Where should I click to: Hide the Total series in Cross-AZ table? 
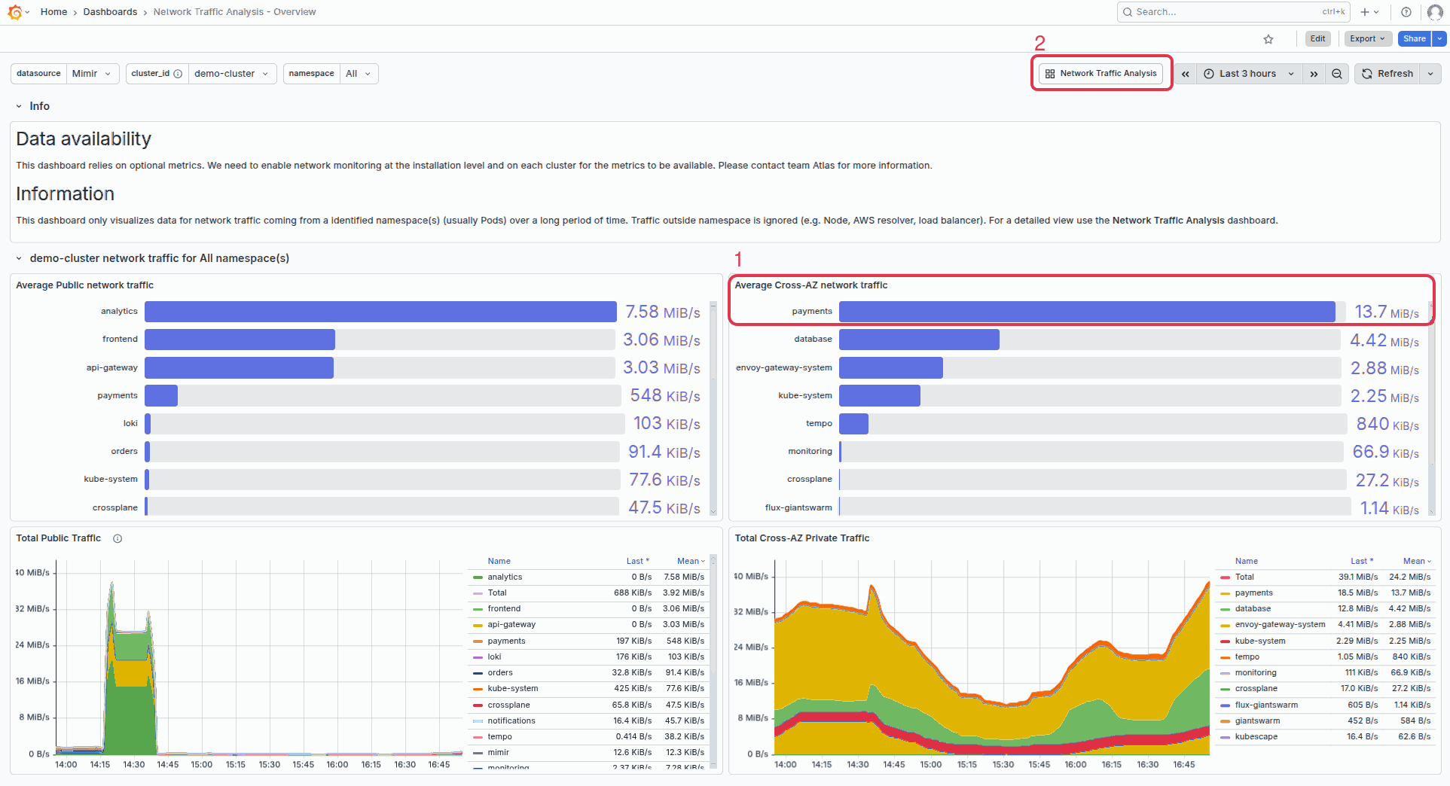click(1244, 577)
